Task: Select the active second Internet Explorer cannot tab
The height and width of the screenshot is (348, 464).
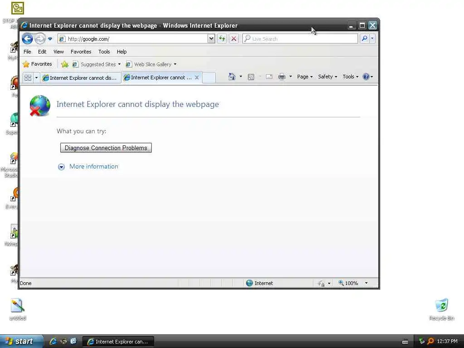Action: click(158, 77)
